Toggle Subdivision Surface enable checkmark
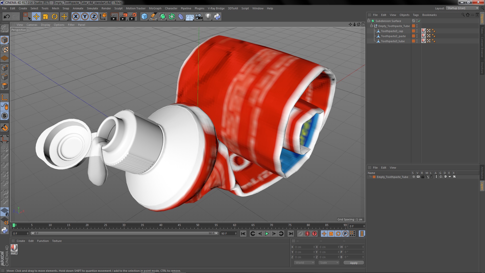 [419, 21]
